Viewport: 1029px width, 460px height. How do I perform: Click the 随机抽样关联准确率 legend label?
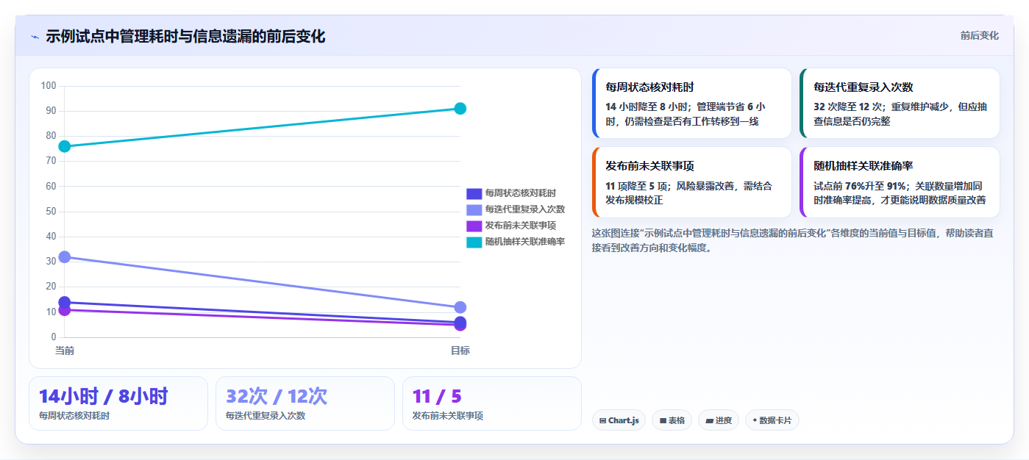click(525, 242)
